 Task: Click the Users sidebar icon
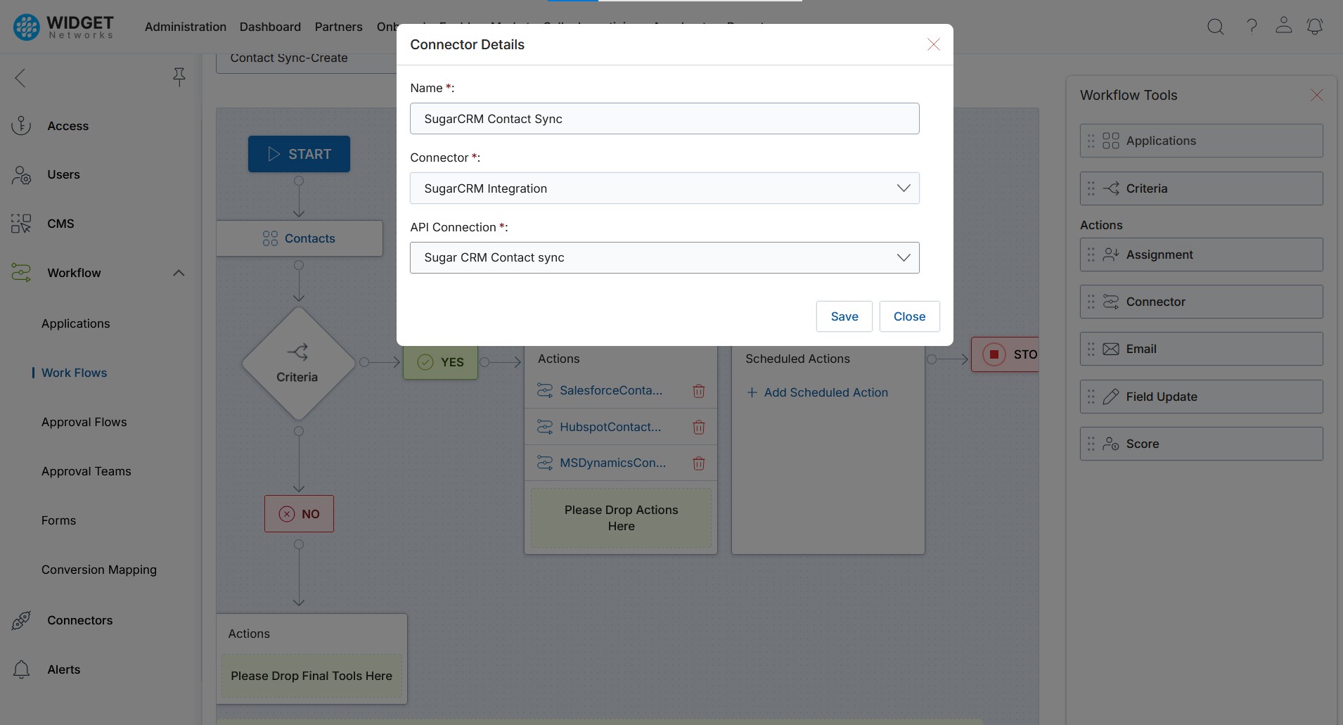click(x=21, y=175)
